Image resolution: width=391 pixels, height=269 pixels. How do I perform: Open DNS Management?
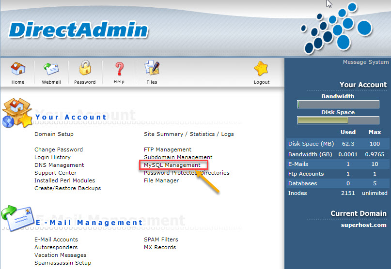tap(59, 165)
